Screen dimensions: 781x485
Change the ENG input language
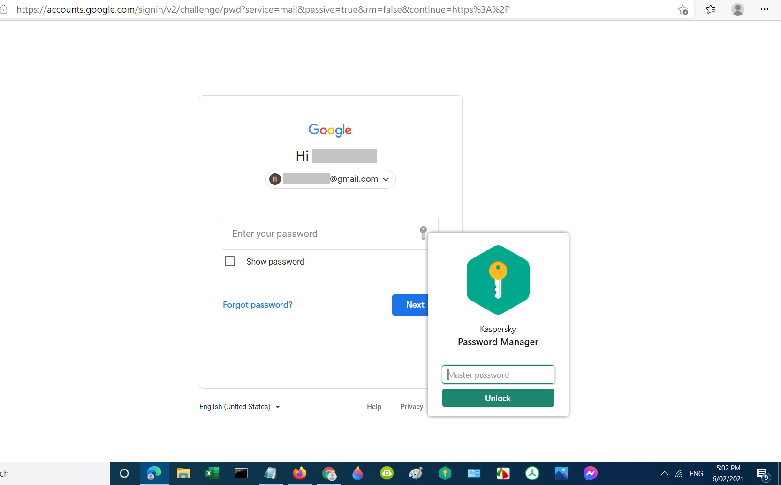(x=697, y=474)
